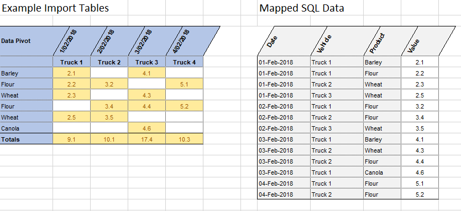Select the Canola row label in the pivot

click(x=27, y=128)
